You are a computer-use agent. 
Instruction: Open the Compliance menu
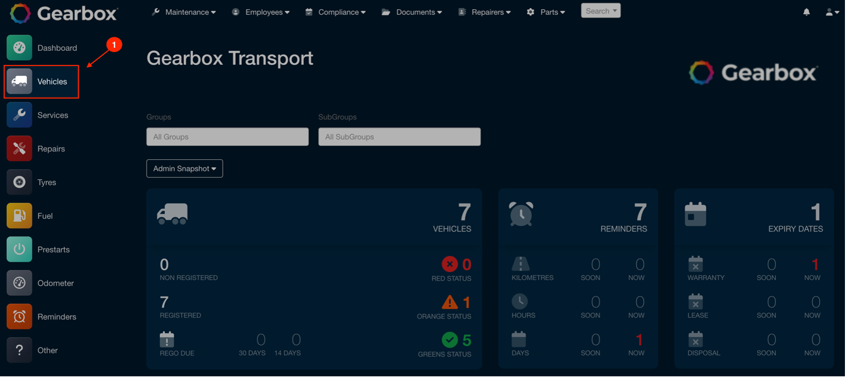335,11
